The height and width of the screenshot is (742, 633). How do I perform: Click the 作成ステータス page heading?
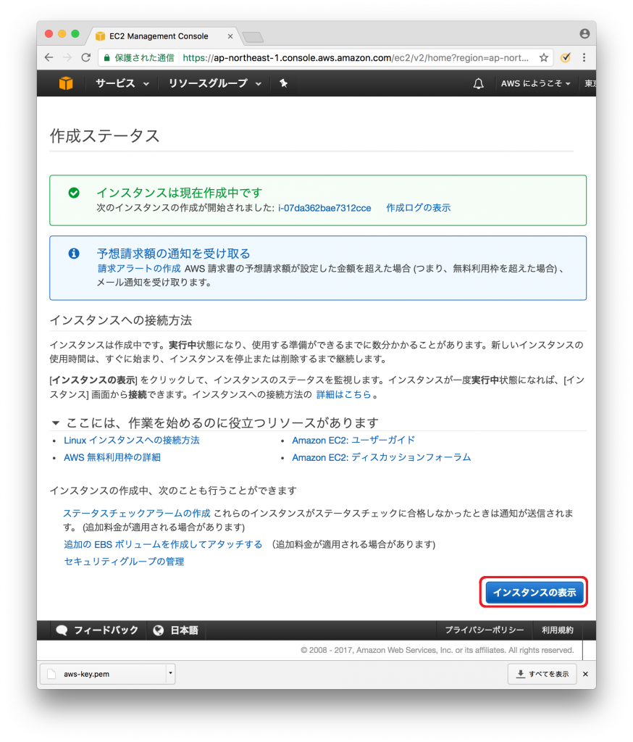104,136
